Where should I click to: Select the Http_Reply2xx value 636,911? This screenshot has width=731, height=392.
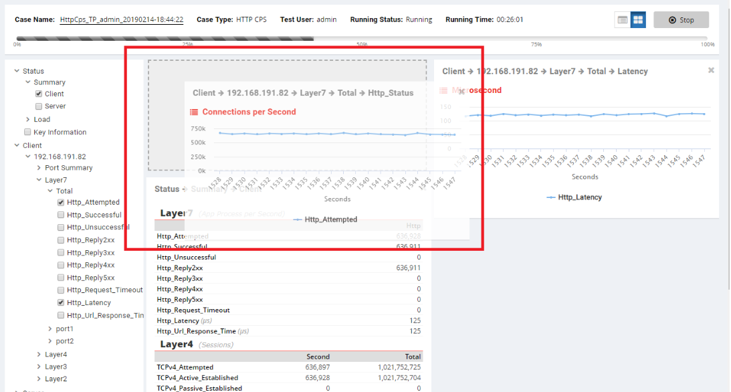pyautogui.click(x=409, y=268)
